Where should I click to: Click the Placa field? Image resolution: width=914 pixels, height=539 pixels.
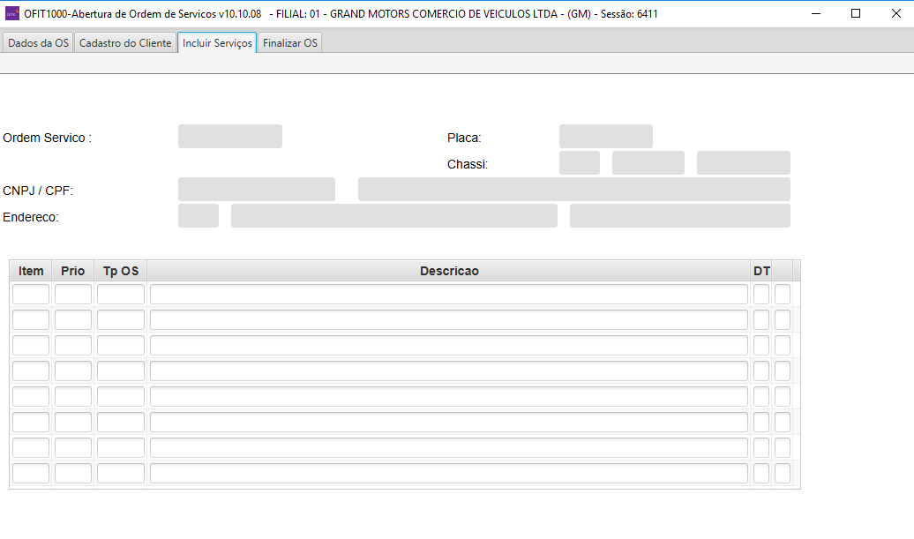point(605,137)
